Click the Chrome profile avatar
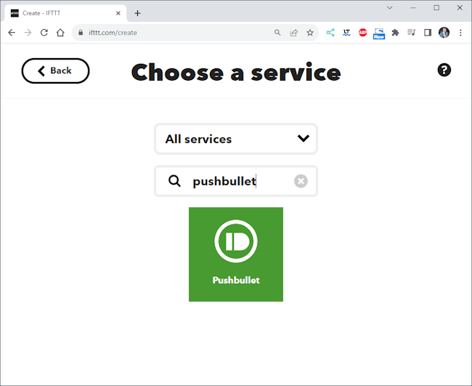The height and width of the screenshot is (386, 472). (x=444, y=33)
